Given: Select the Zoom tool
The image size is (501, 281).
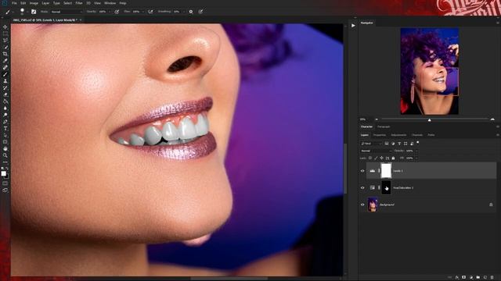Looking at the screenshot, I should coord(5,155).
